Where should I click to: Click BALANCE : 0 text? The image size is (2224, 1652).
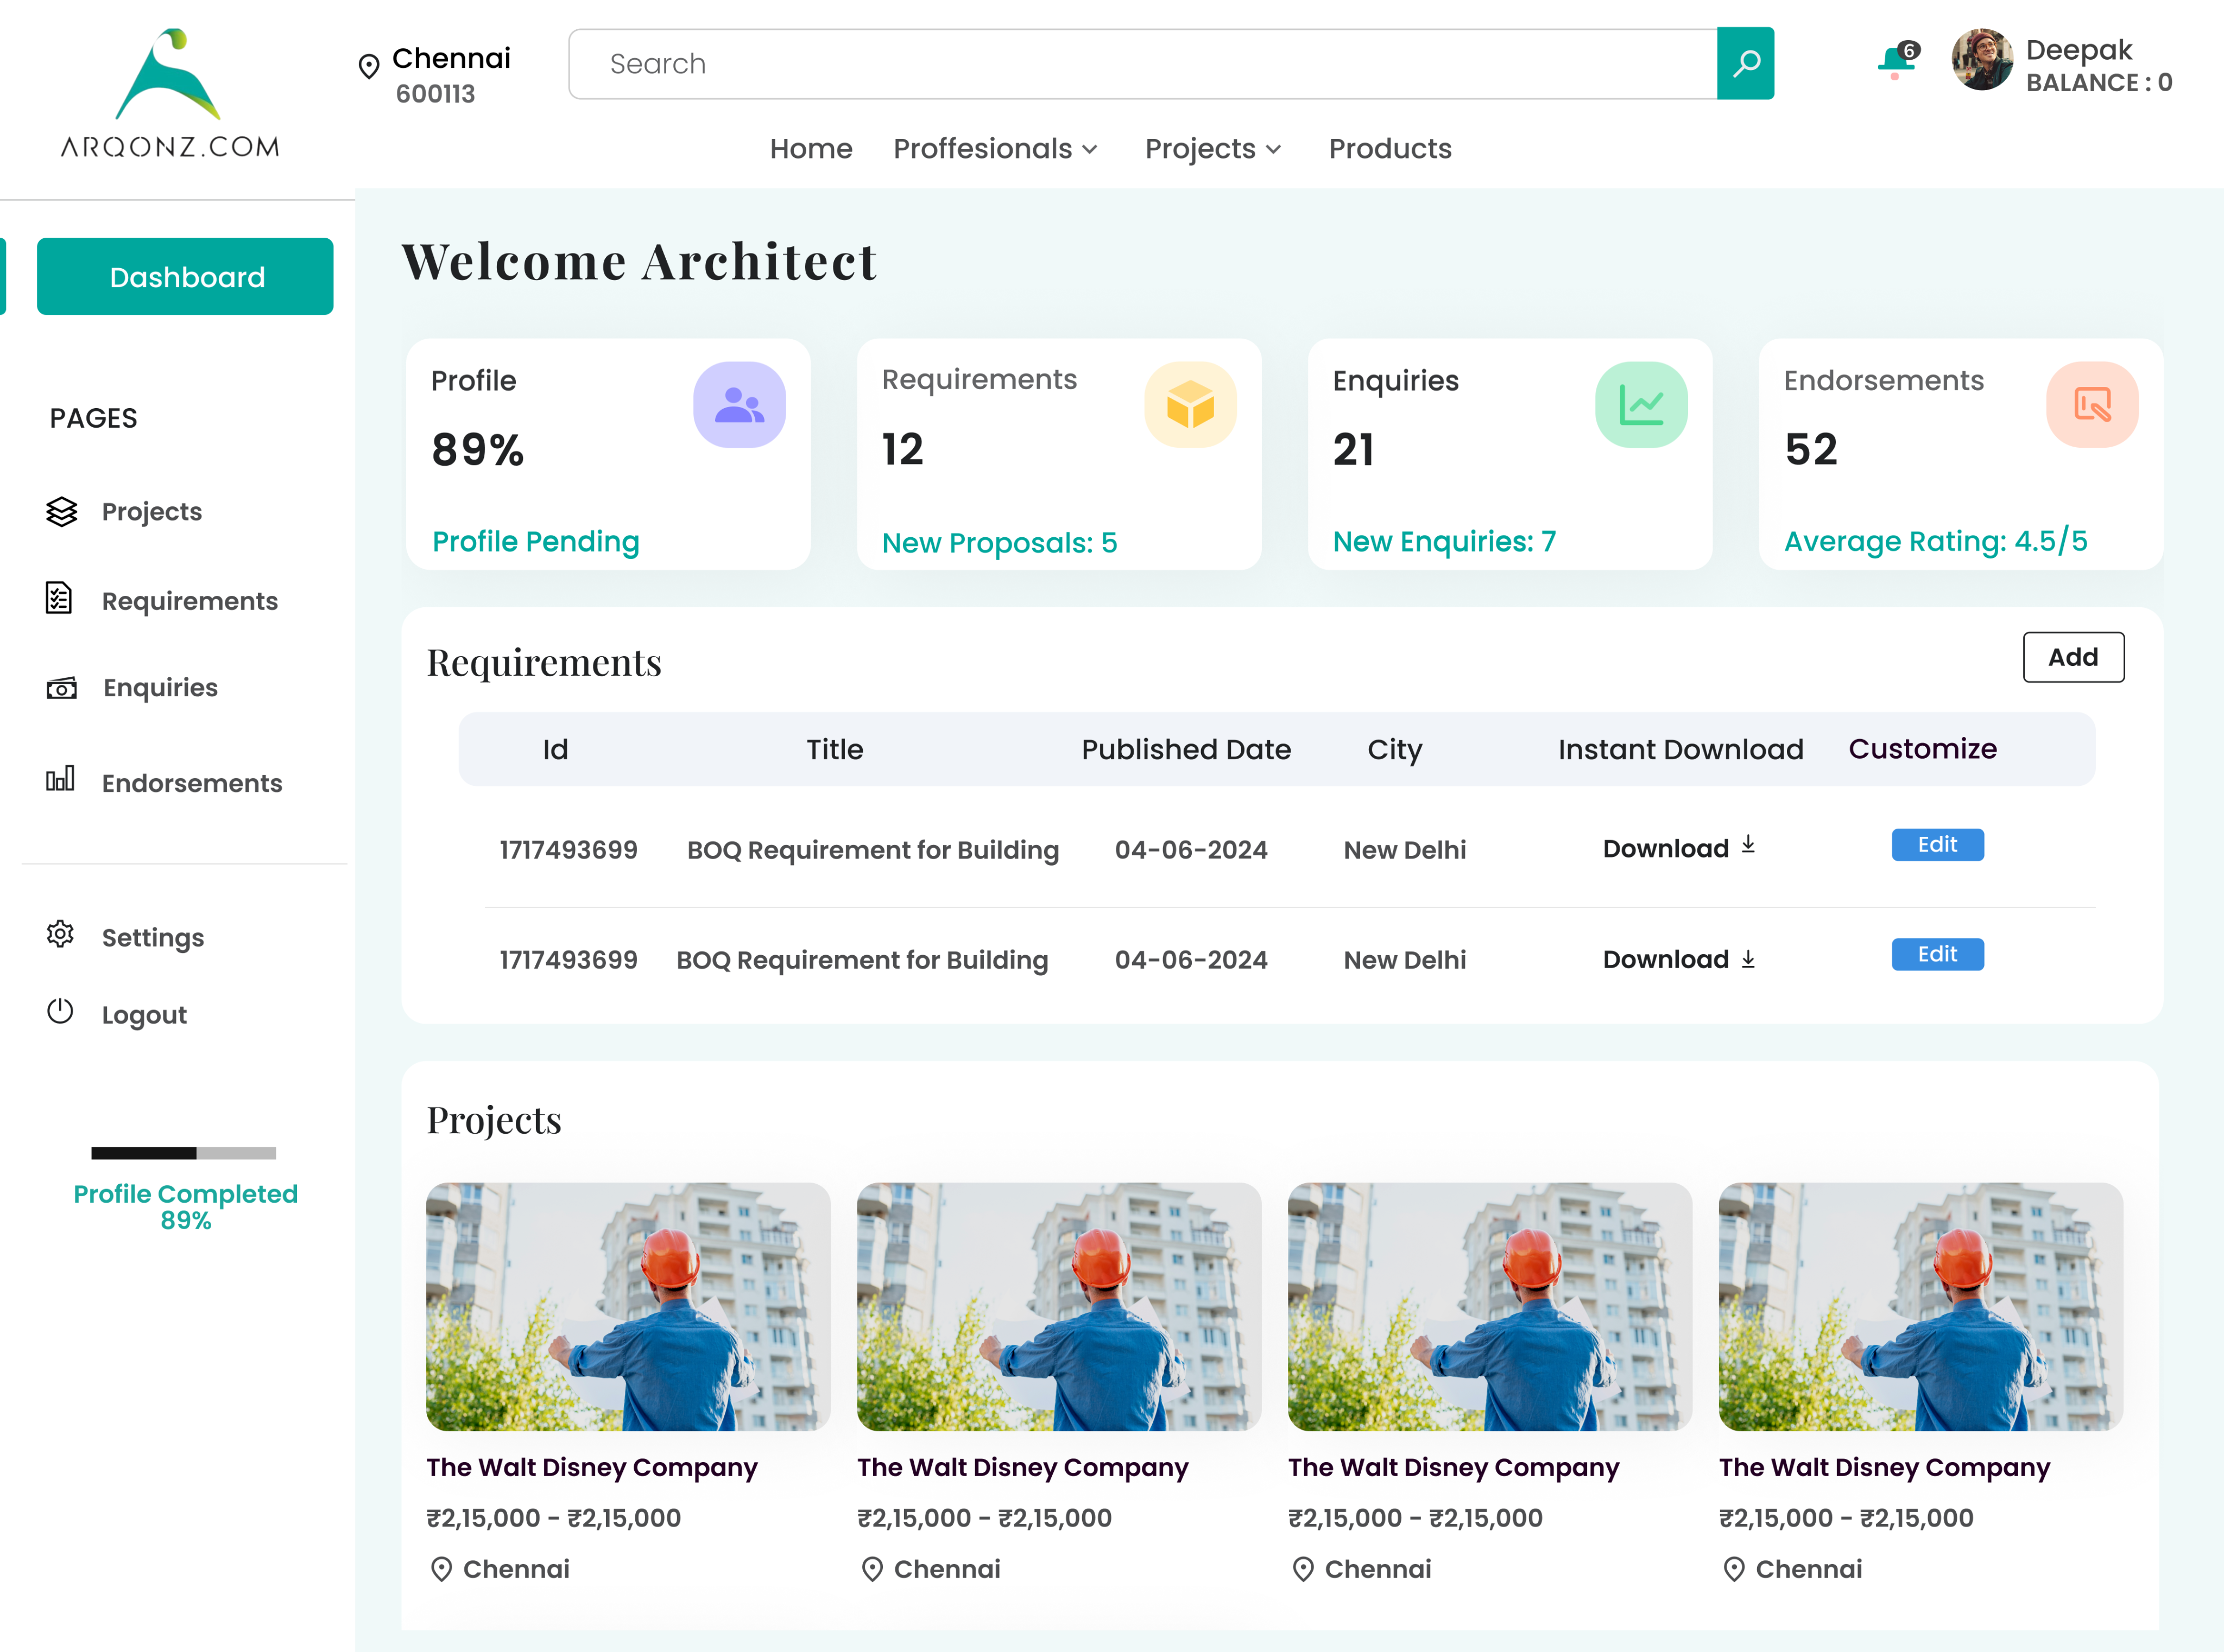pyautogui.click(x=2099, y=83)
